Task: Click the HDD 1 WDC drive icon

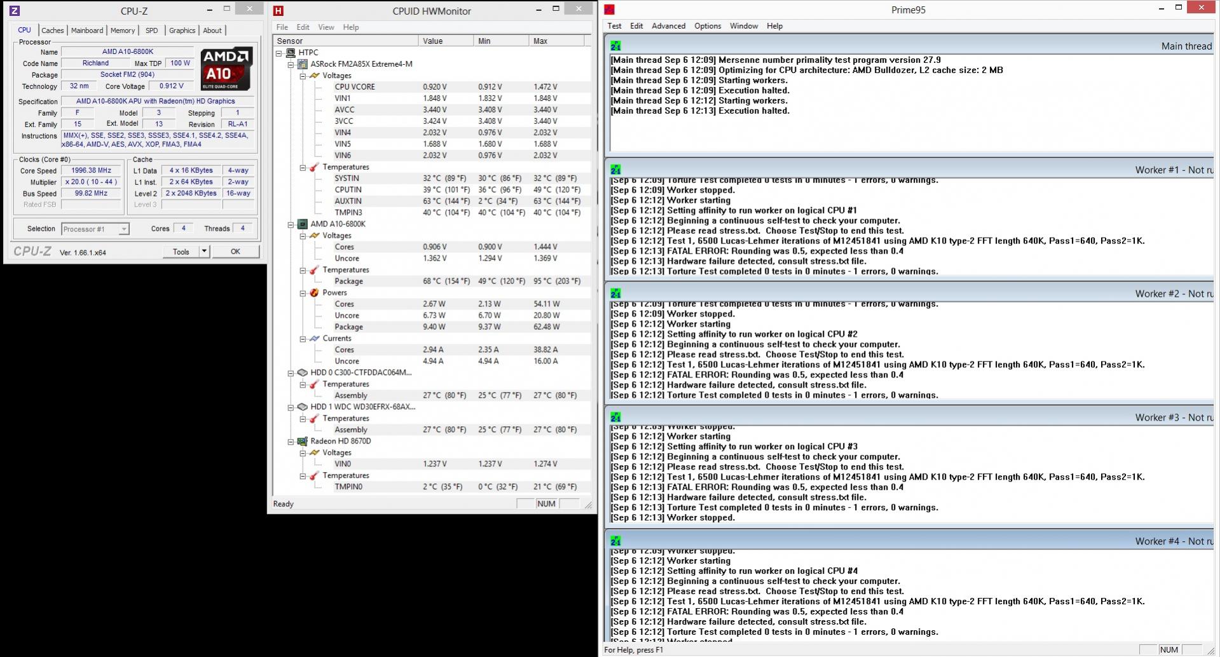Action: pyautogui.click(x=303, y=407)
